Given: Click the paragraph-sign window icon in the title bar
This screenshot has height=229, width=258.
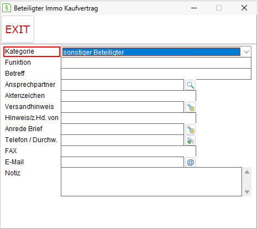Looking at the screenshot, I should [7, 8].
